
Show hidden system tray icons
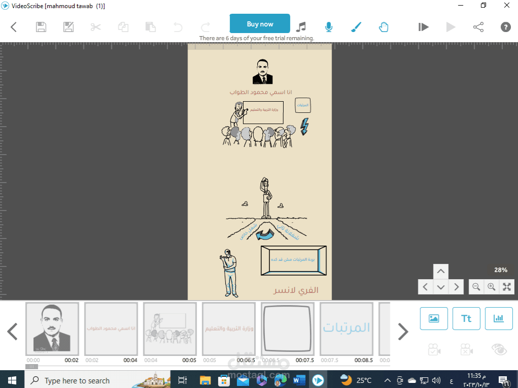click(387, 380)
